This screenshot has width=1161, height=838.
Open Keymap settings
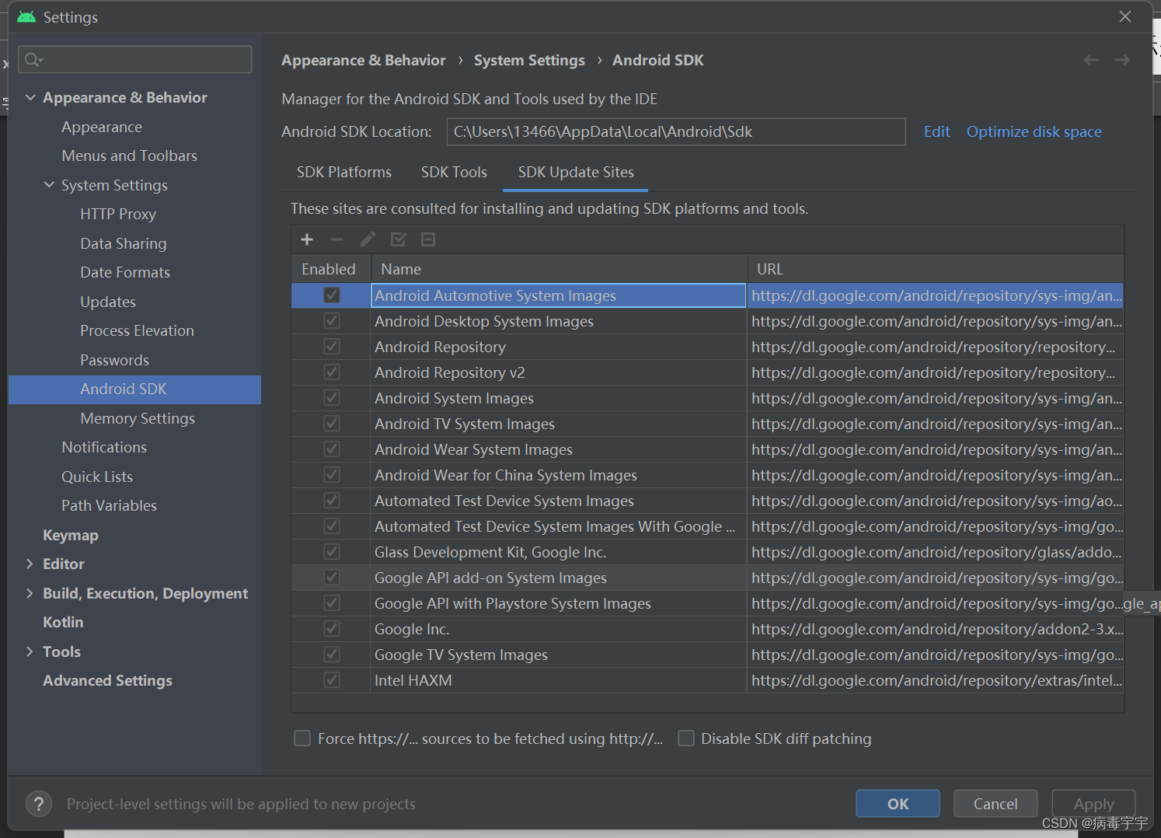[71, 535]
